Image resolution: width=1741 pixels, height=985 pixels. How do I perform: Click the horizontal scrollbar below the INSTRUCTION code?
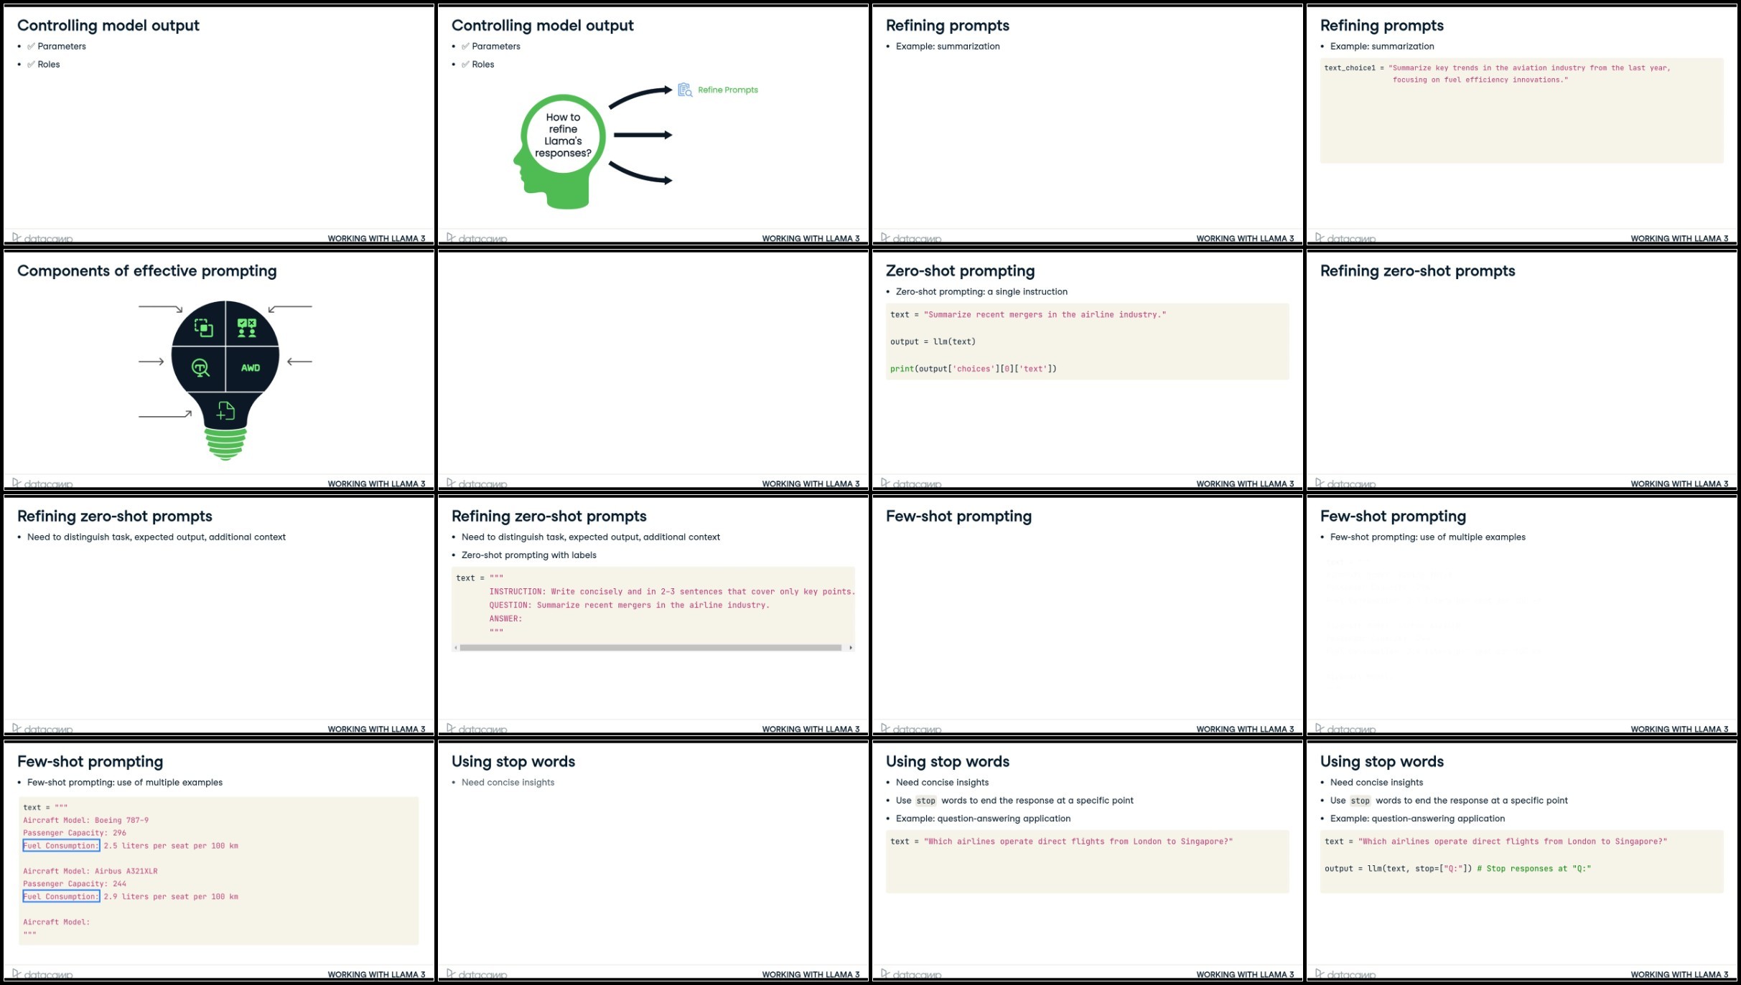650,648
